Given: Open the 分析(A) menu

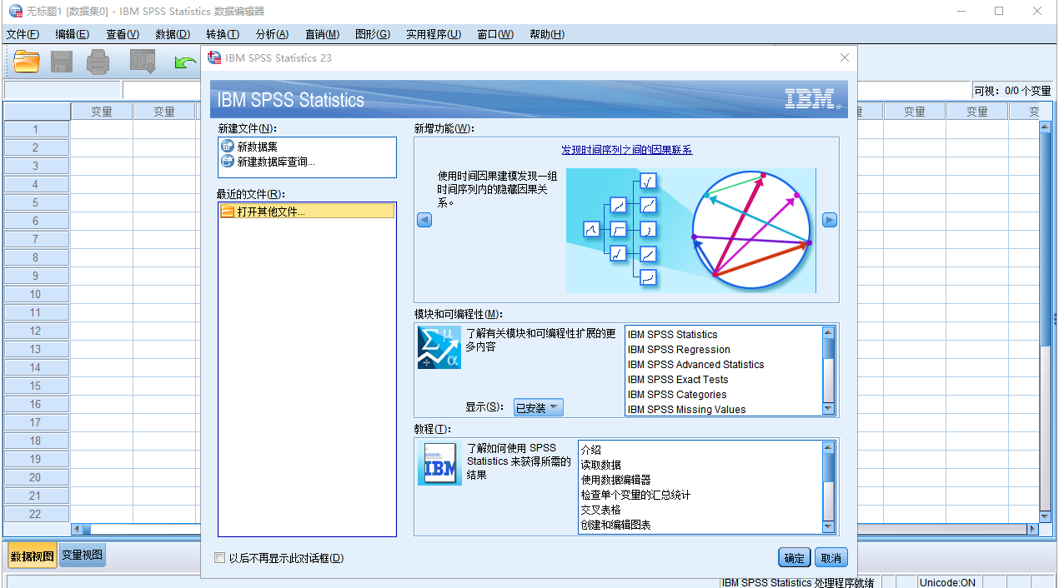Looking at the screenshot, I should tap(272, 34).
